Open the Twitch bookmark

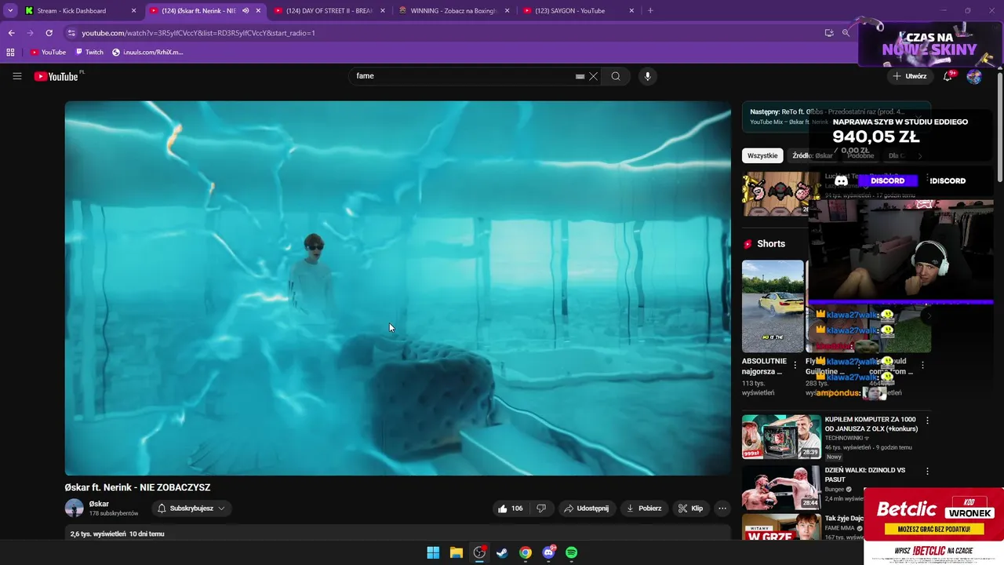pyautogui.click(x=89, y=52)
